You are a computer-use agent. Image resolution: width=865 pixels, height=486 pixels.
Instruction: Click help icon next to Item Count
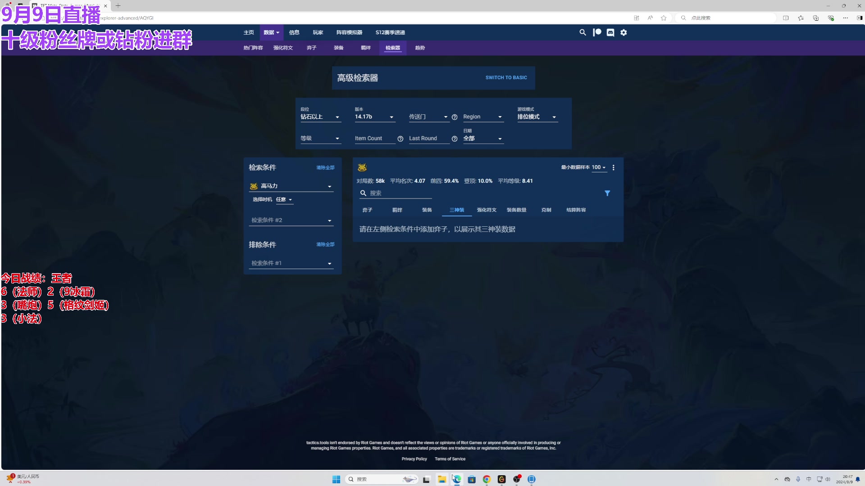coord(401,139)
